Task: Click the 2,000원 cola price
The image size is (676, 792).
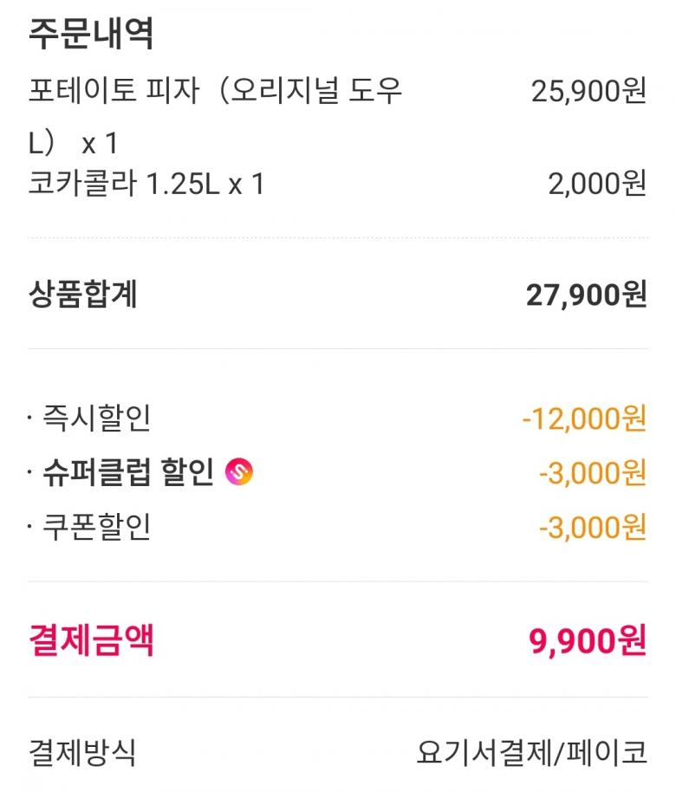Action: pyautogui.click(x=596, y=184)
